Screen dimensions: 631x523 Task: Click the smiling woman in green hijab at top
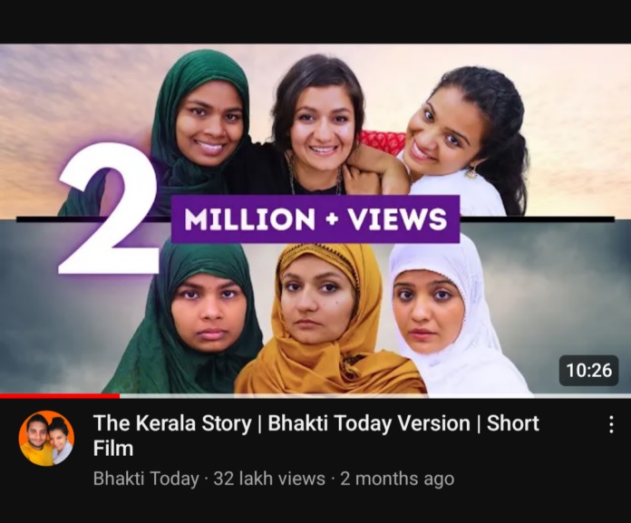tap(205, 125)
